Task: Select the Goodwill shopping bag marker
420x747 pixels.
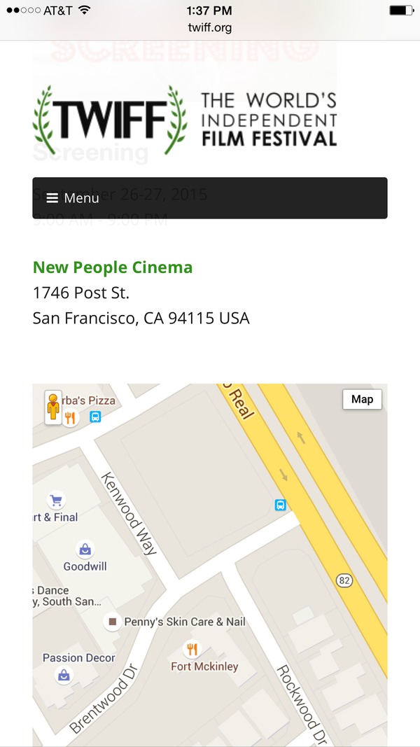Action: [x=85, y=550]
